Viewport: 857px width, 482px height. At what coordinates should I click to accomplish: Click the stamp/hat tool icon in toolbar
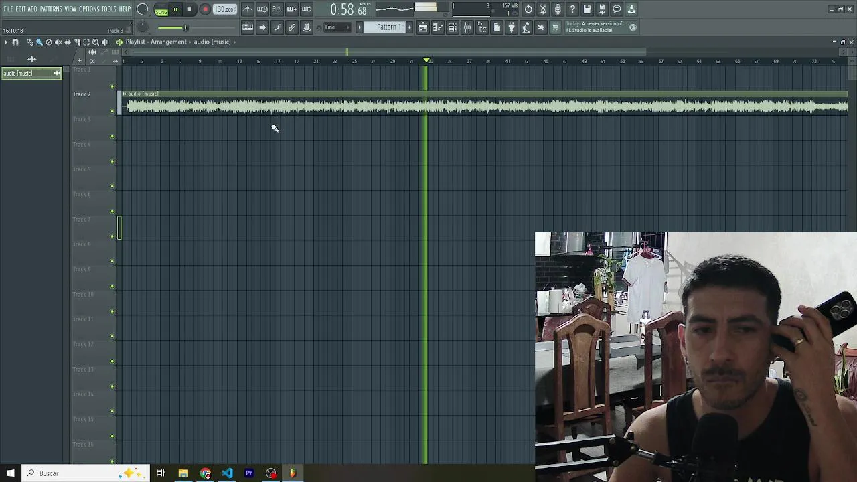click(x=307, y=27)
